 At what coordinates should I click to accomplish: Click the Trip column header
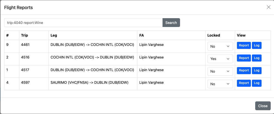tap(25, 35)
